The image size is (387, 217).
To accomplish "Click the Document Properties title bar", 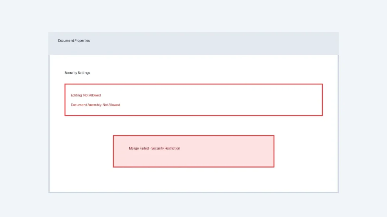I will [74, 41].
